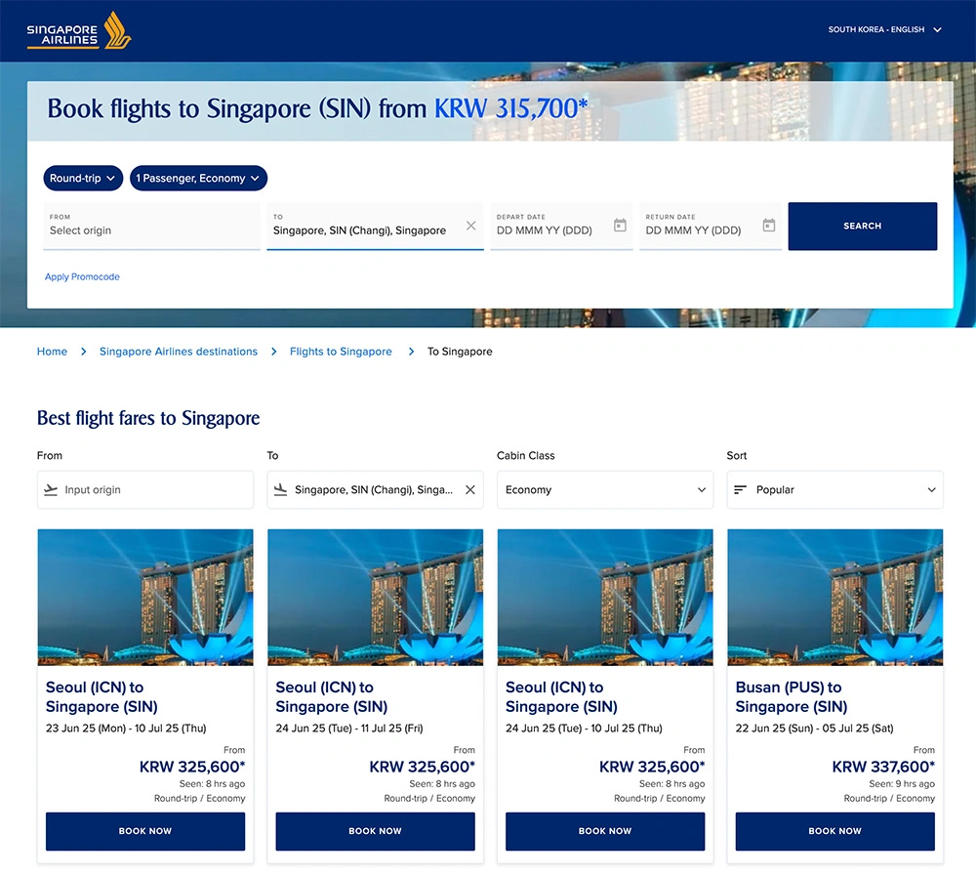The image size is (976, 875).
Task: Click the takeoff plane icon in origin filter
Action: pos(51,489)
